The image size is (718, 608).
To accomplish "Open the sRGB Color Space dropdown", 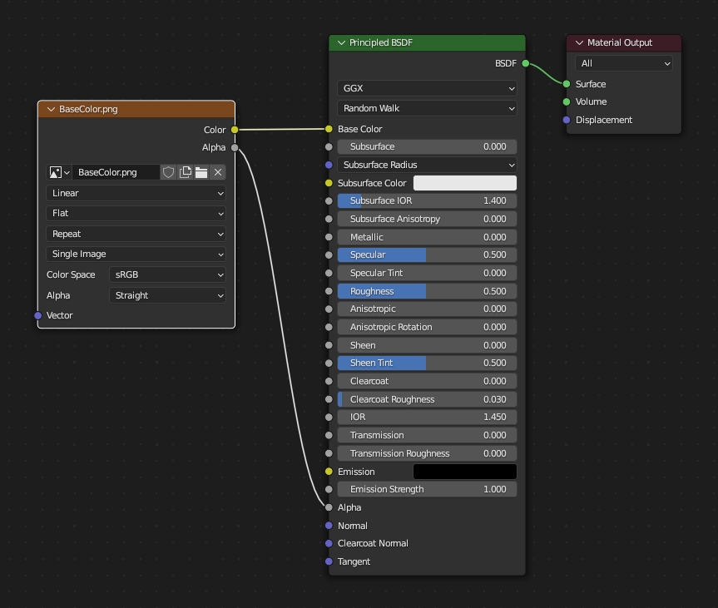I will tap(167, 274).
